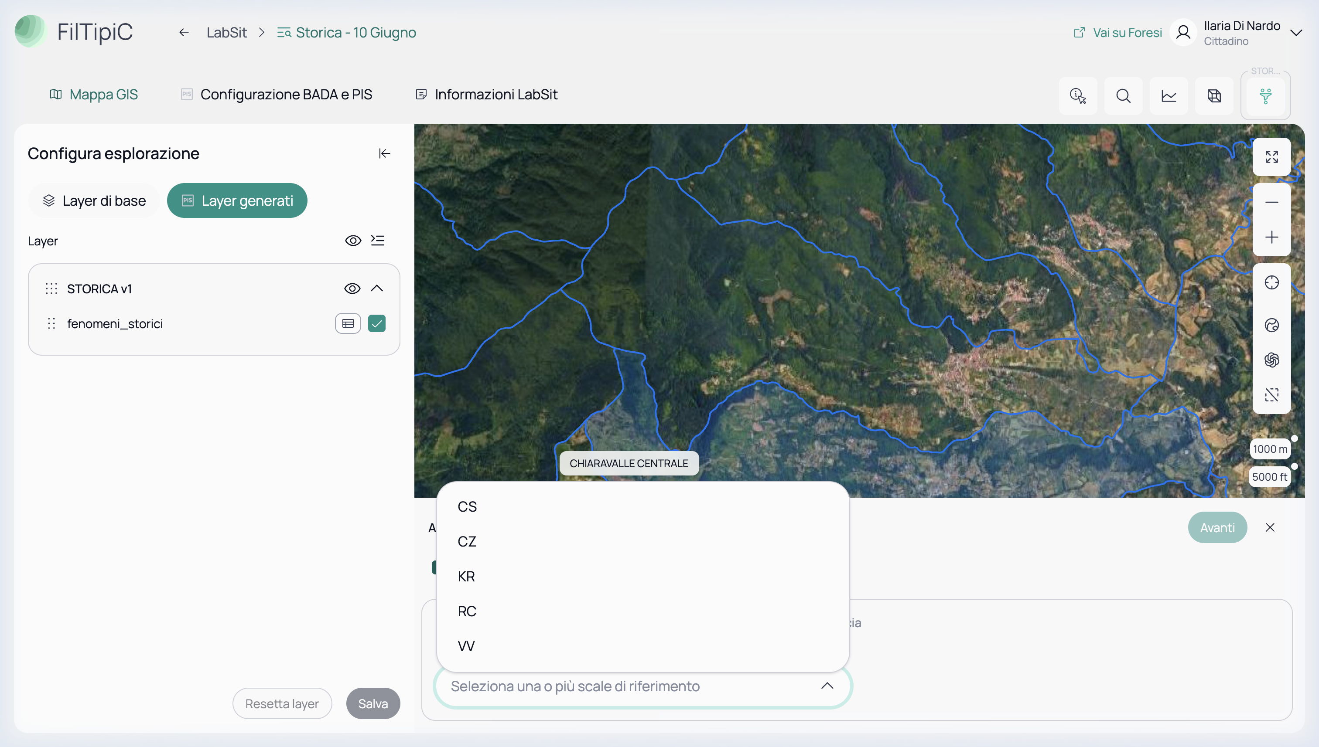Uncheck the fenomeni_storici layer checkbox
The image size is (1319, 747).
pyautogui.click(x=377, y=324)
